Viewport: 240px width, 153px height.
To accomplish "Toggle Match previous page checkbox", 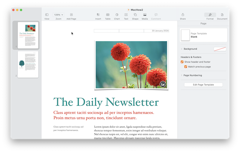I will (x=186, y=67).
